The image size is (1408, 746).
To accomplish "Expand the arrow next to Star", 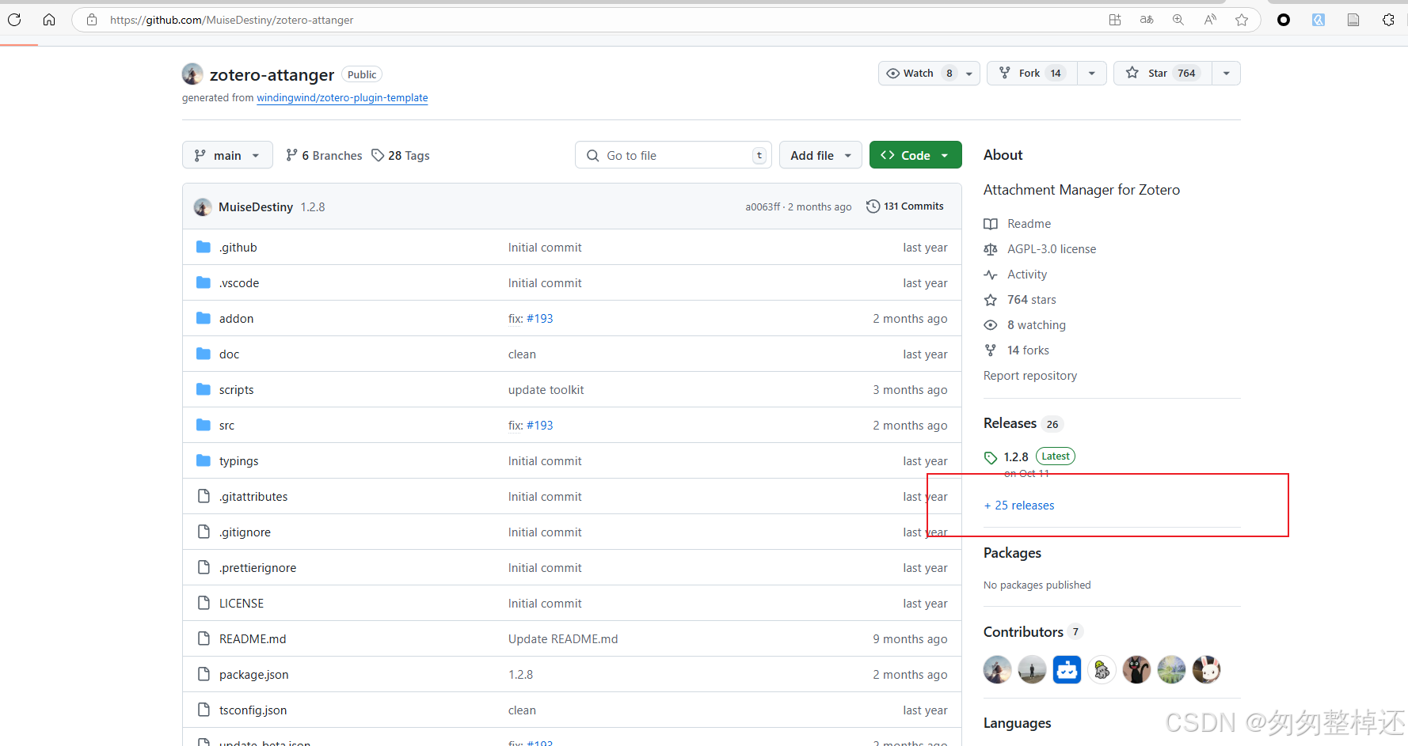I will (1227, 74).
